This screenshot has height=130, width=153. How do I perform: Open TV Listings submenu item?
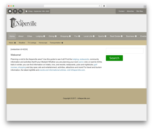tap(32, 43)
